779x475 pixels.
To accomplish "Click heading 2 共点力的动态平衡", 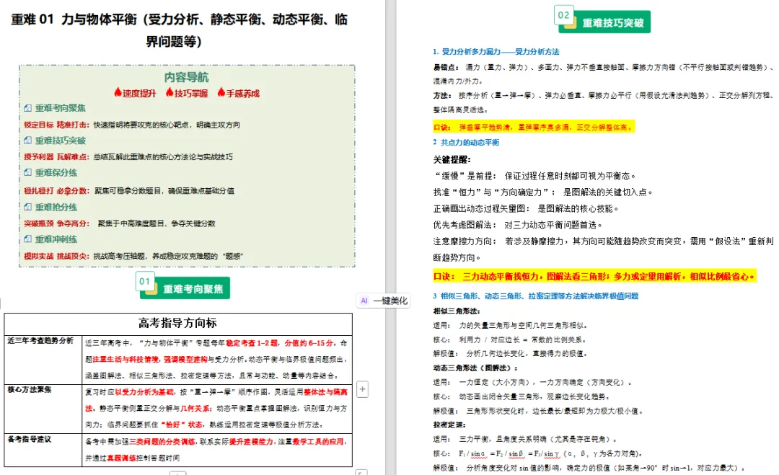I will pos(466,143).
